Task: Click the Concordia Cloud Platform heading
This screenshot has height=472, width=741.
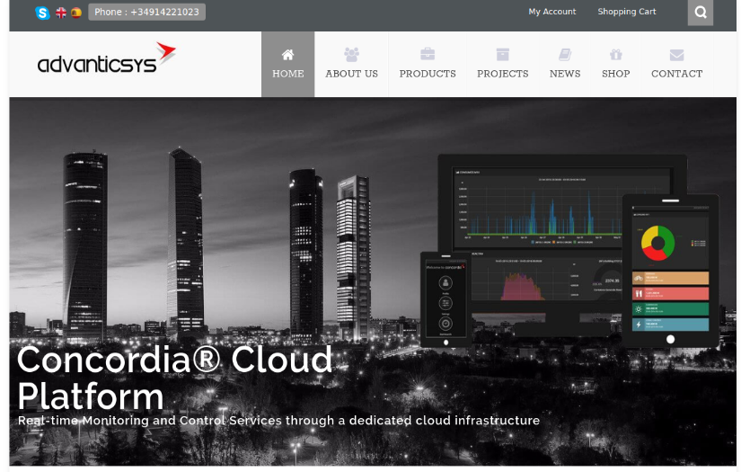Action: click(x=175, y=378)
